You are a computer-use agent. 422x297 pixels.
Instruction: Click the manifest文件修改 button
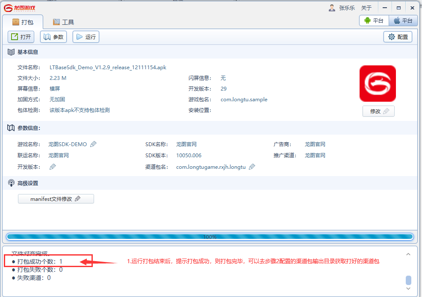(56, 199)
